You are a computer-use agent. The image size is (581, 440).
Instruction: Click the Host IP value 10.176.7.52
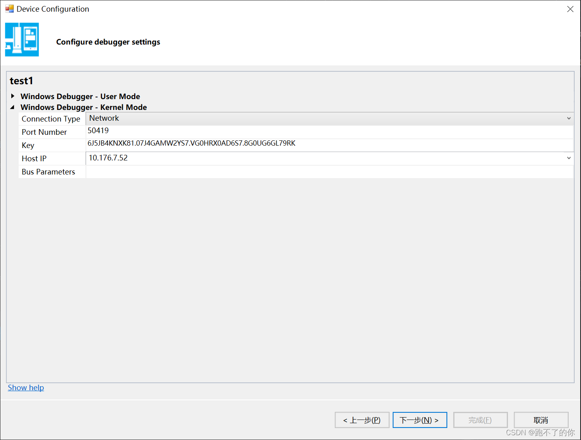(x=108, y=158)
